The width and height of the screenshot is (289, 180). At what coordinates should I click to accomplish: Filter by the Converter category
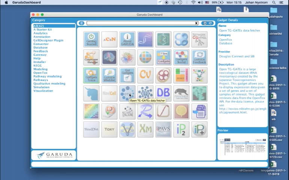click(x=41, y=44)
